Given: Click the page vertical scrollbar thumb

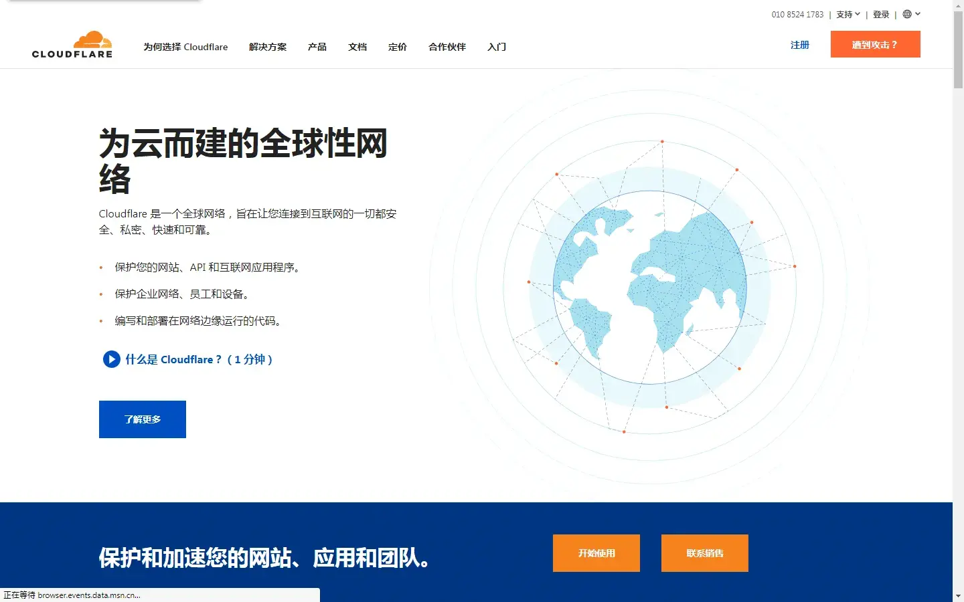Looking at the screenshot, I should click(x=958, y=49).
